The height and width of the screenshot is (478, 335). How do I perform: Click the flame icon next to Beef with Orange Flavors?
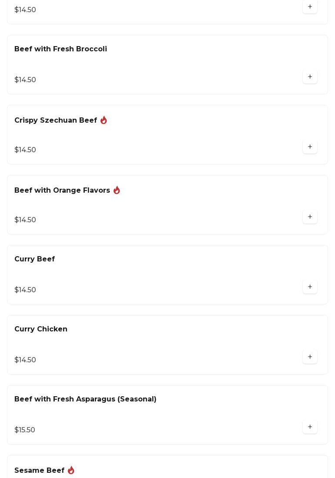tap(117, 190)
